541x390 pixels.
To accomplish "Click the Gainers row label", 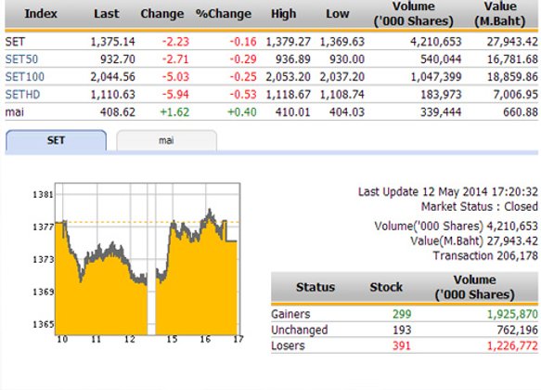I will click(290, 314).
